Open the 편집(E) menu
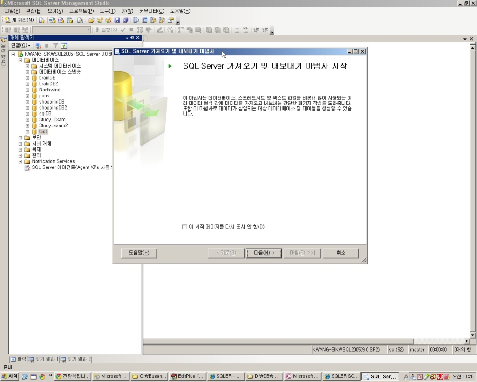The width and height of the screenshot is (477, 382). (34, 11)
